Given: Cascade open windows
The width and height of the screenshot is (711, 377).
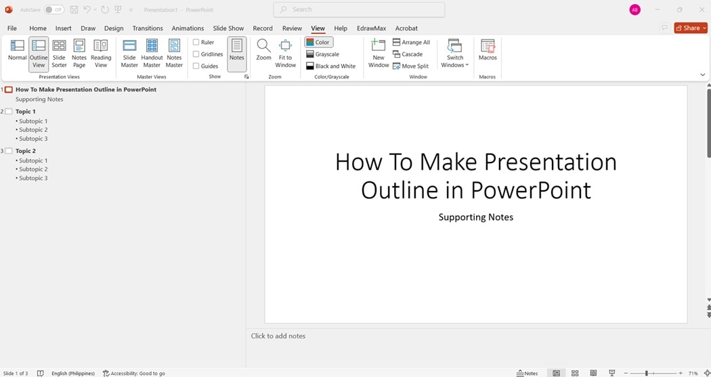Looking at the screenshot, I should [x=408, y=54].
